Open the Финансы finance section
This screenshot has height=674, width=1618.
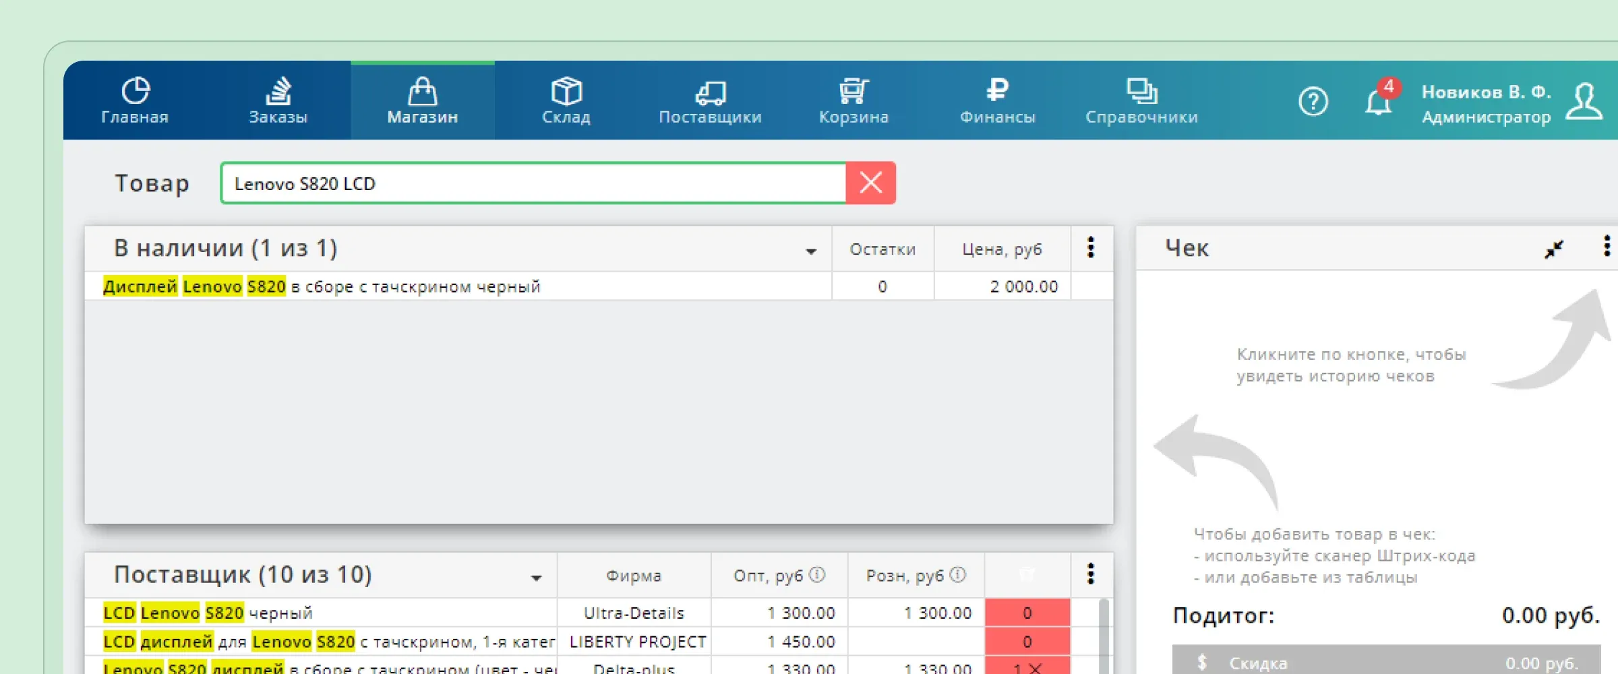click(x=997, y=100)
